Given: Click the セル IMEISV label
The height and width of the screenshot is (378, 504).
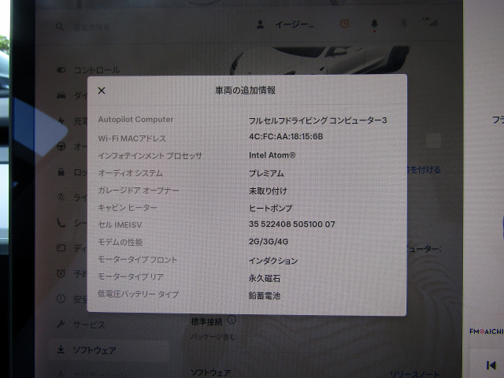Looking at the screenshot, I should click(x=120, y=225).
